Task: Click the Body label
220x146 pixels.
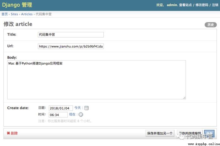Action: (x=12, y=57)
